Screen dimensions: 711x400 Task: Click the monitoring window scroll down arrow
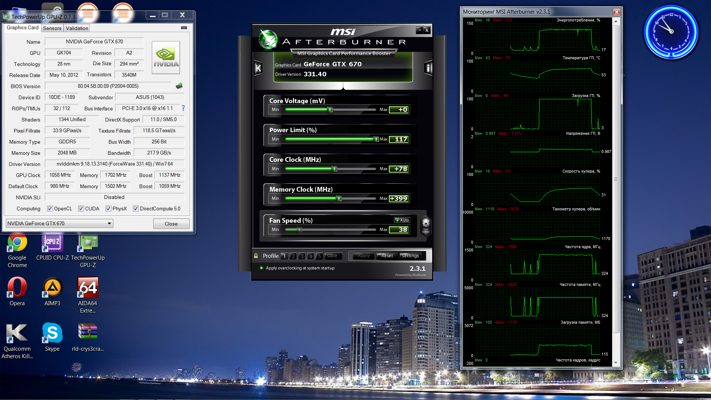(616, 363)
